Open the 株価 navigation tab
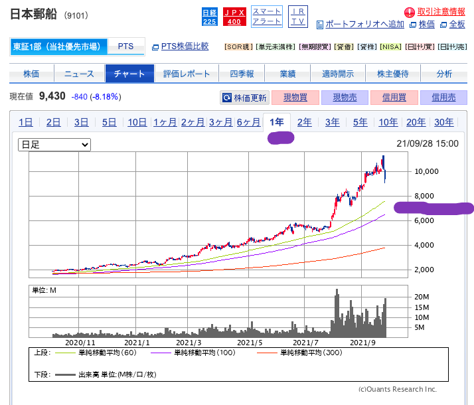 tap(31, 74)
